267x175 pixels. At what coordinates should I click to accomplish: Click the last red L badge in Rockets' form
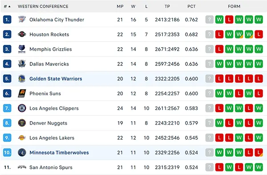point(259,34)
